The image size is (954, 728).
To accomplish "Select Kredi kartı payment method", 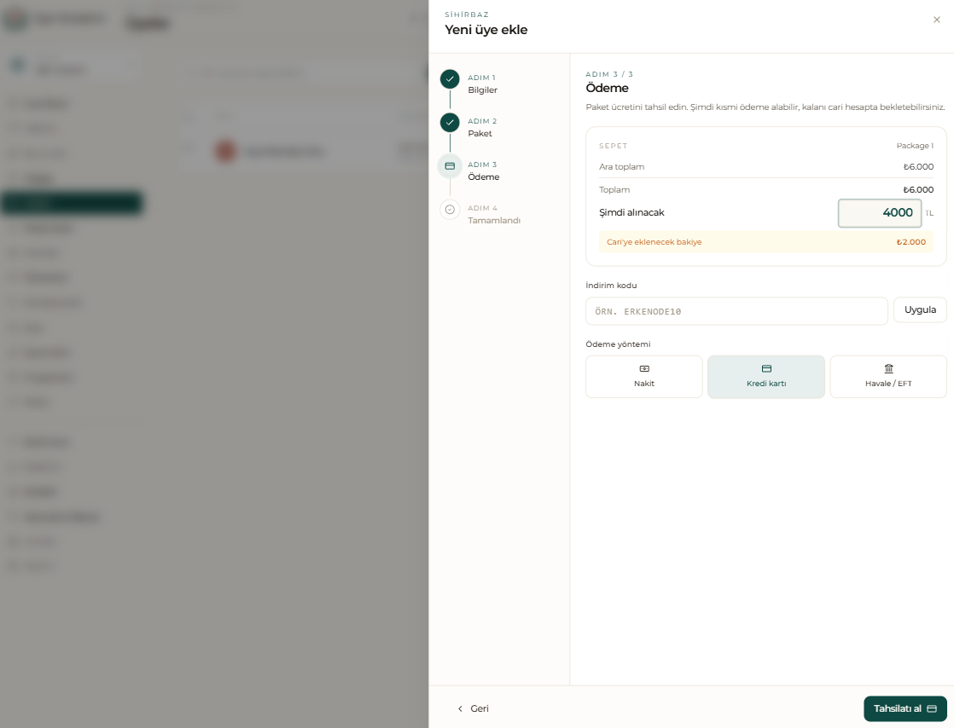I will pyautogui.click(x=766, y=377).
